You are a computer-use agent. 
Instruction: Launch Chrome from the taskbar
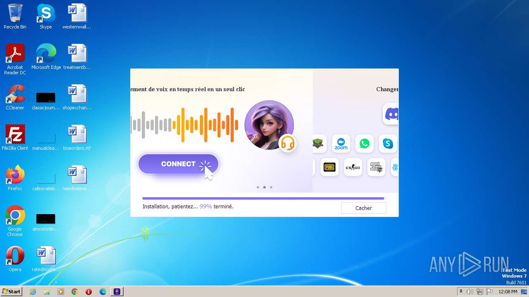point(75,292)
